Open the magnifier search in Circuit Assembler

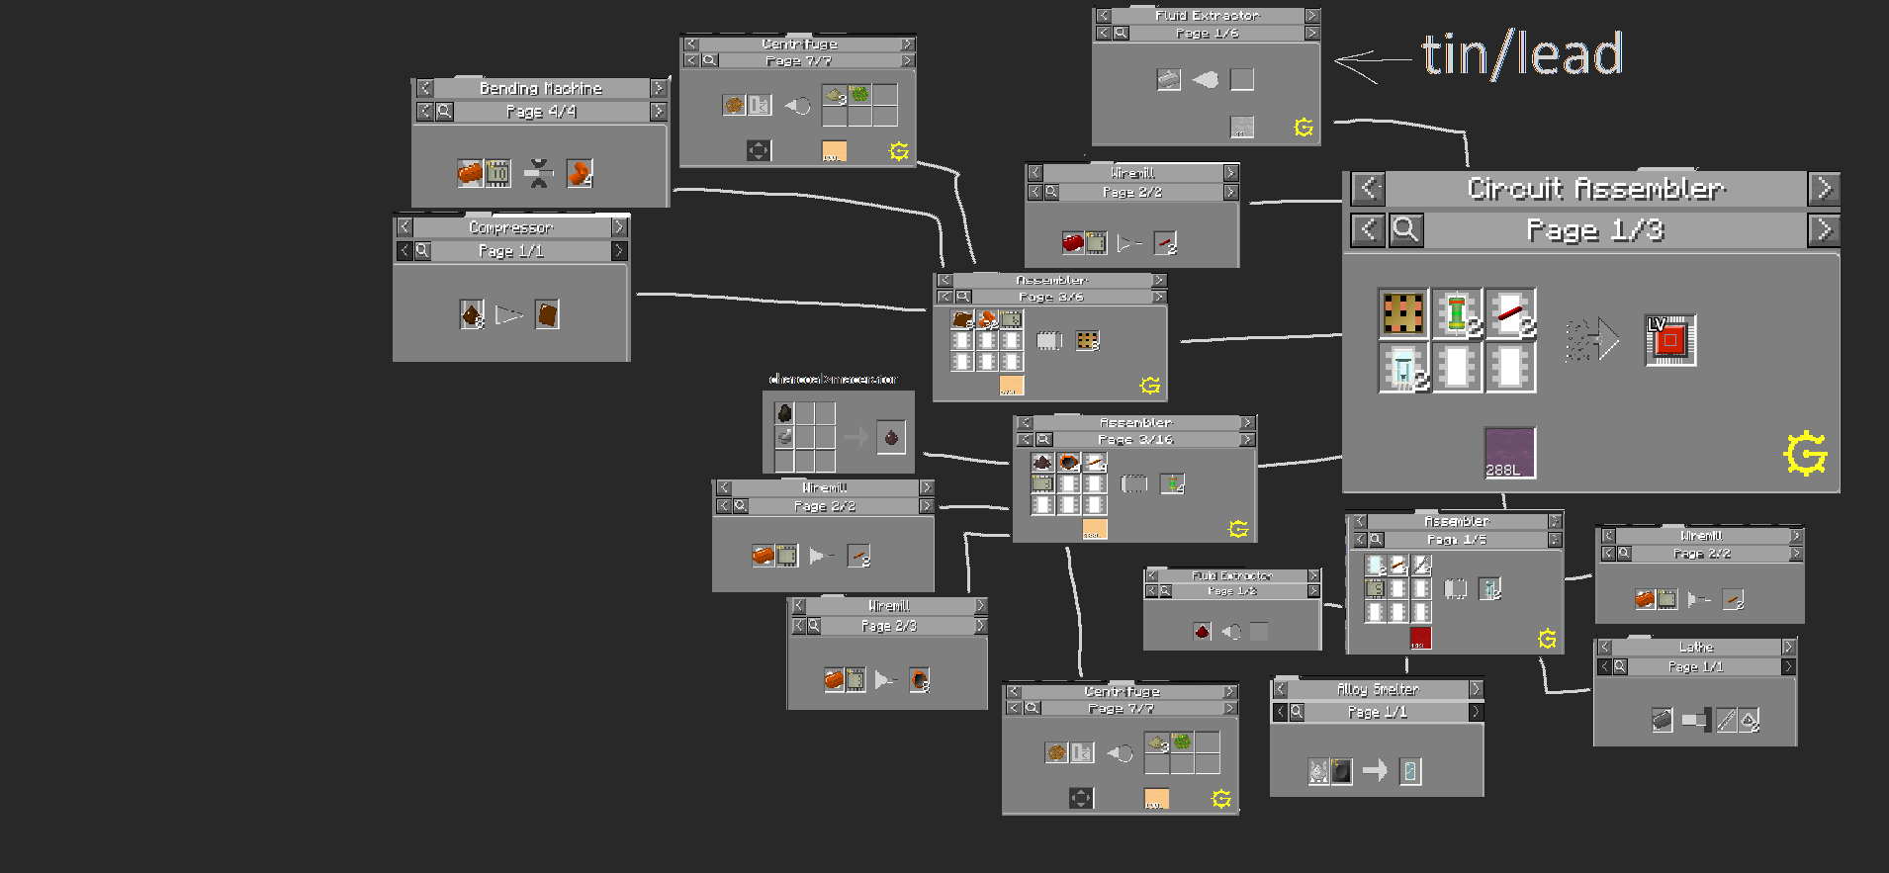(1405, 230)
